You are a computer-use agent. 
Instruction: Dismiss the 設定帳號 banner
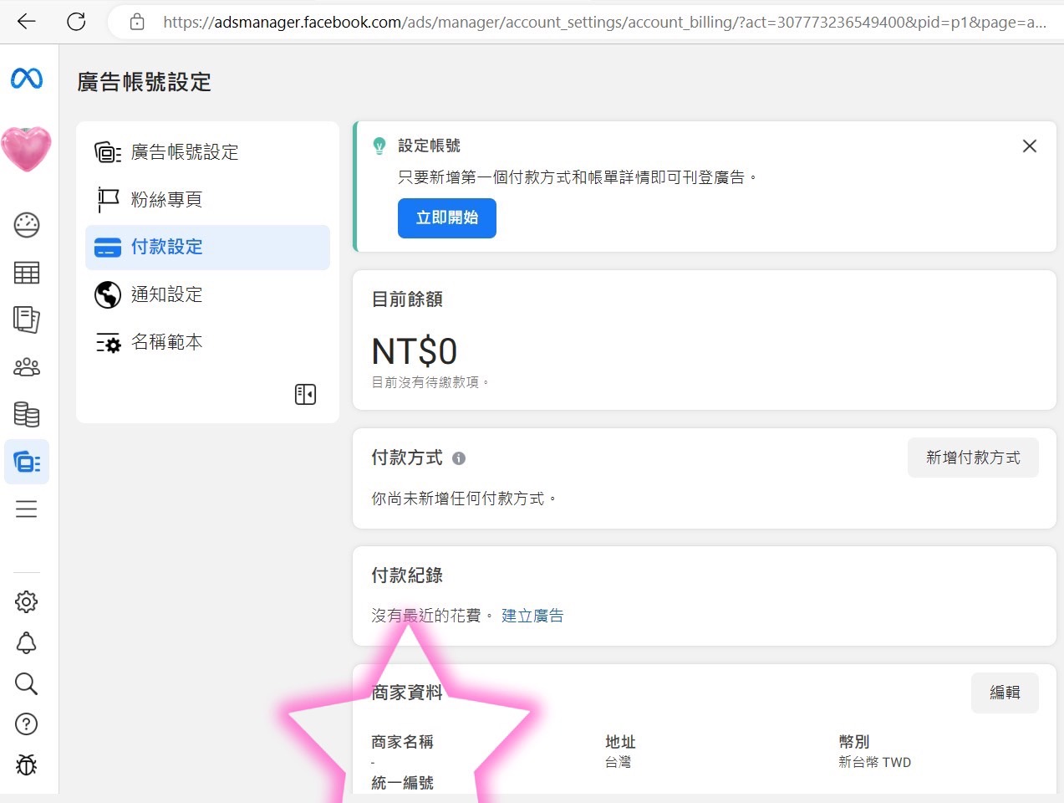tap(1030, 146)
